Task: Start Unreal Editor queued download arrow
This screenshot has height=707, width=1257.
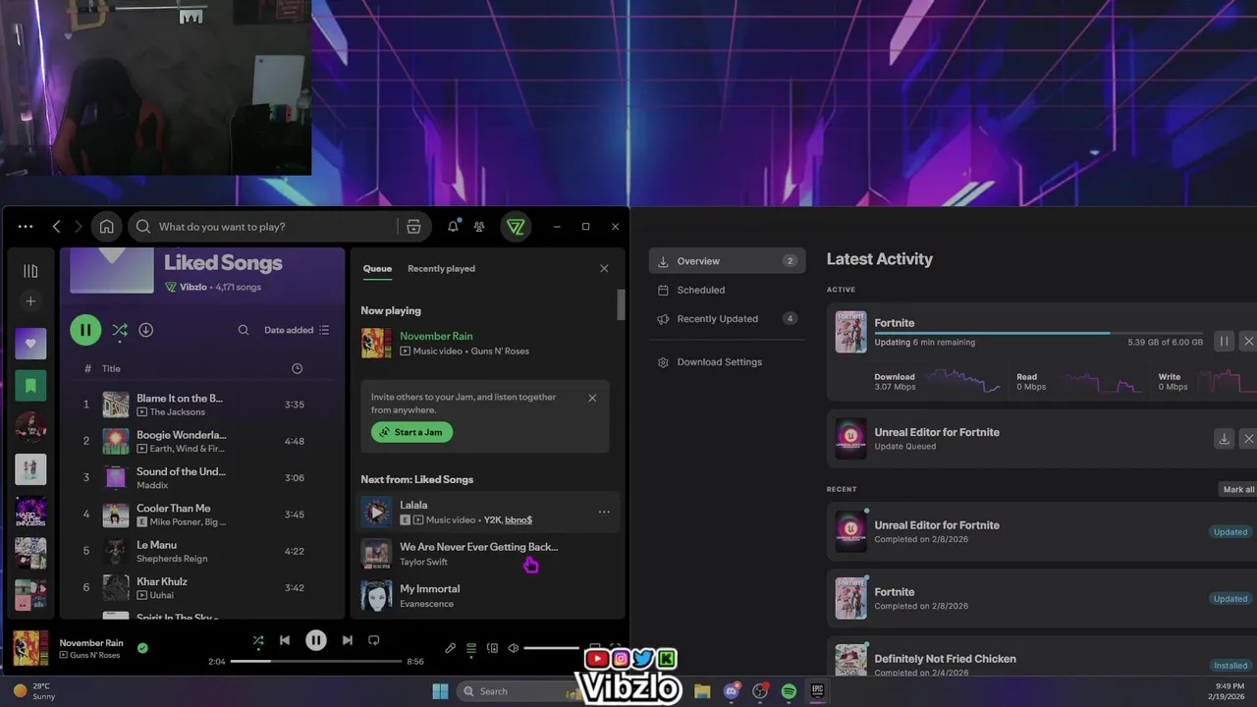Action: (1224, 439)
